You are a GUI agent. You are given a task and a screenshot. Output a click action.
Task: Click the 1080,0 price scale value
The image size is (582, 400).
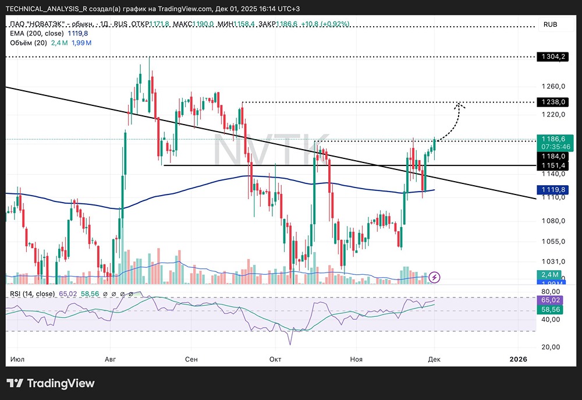pos(553,221)
